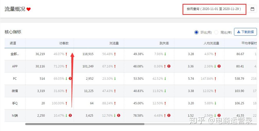Click the 微信 pageview value 11,225
Image resolution: width=259 pixels, height=131 pixels.
click(89, 91)
